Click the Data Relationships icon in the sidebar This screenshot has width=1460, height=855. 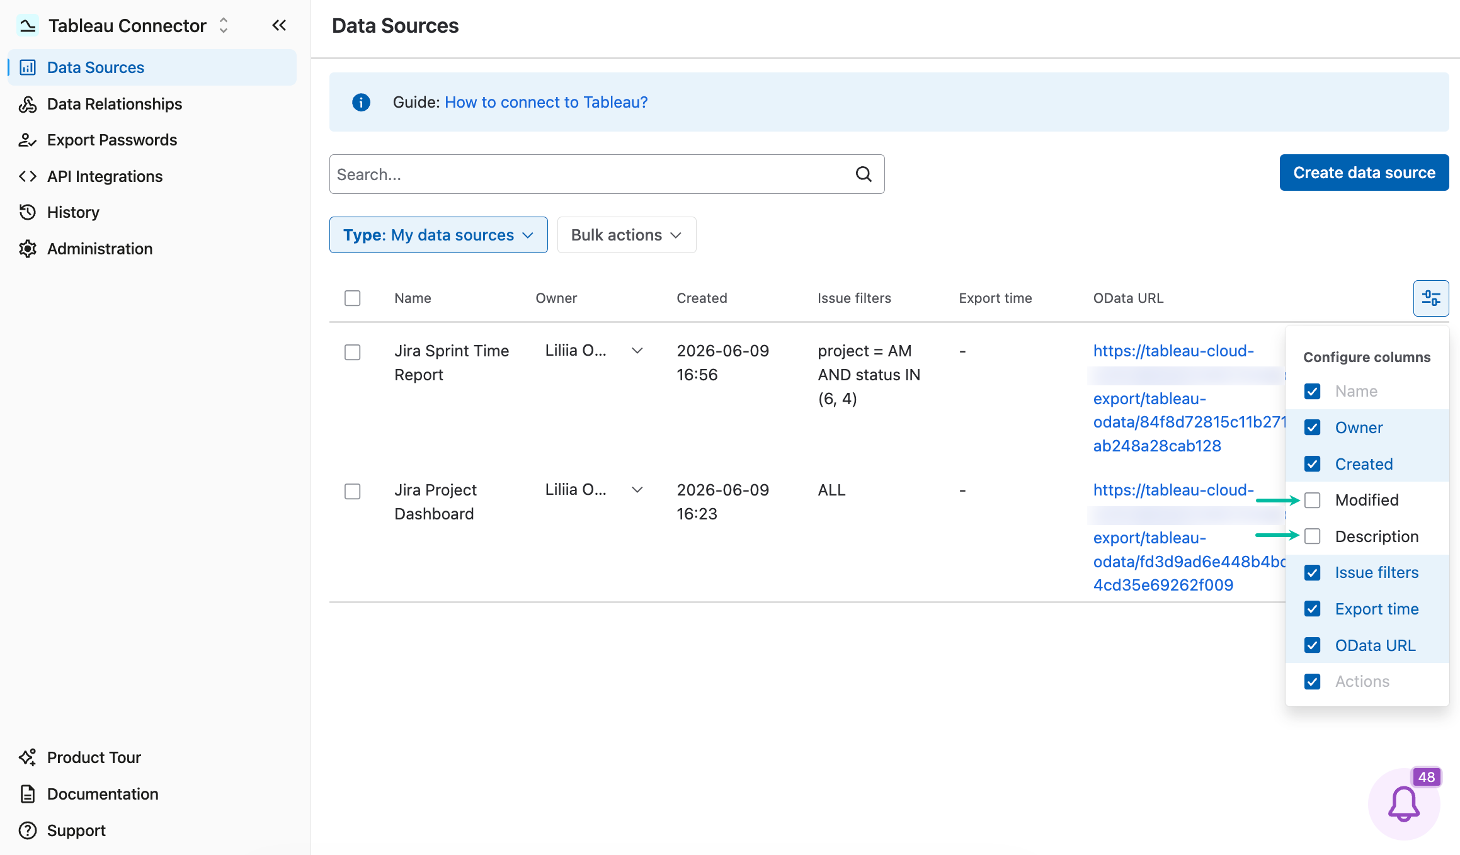[x=28, y=104]
